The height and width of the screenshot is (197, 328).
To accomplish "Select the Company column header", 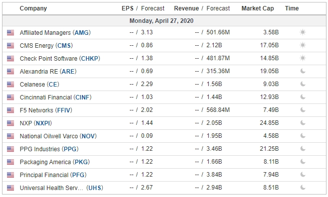I will [33, 8].
